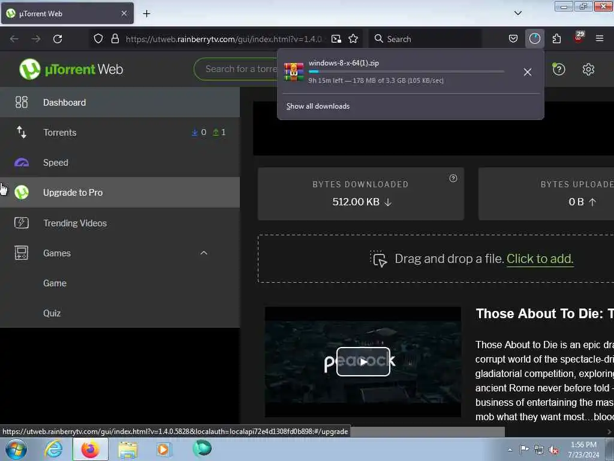Play the Peacock video thumbnail
614x461 pixels.
363,361
